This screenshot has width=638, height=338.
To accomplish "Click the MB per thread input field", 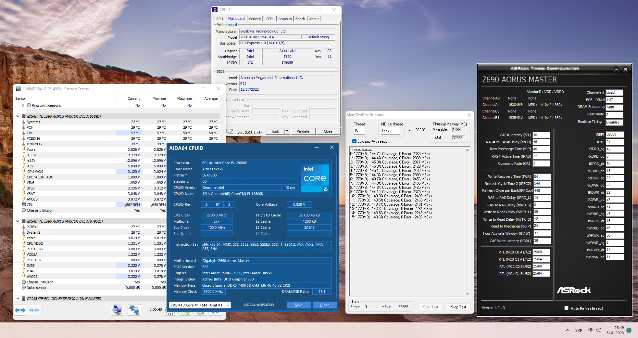I will click(x=390, y=131).
